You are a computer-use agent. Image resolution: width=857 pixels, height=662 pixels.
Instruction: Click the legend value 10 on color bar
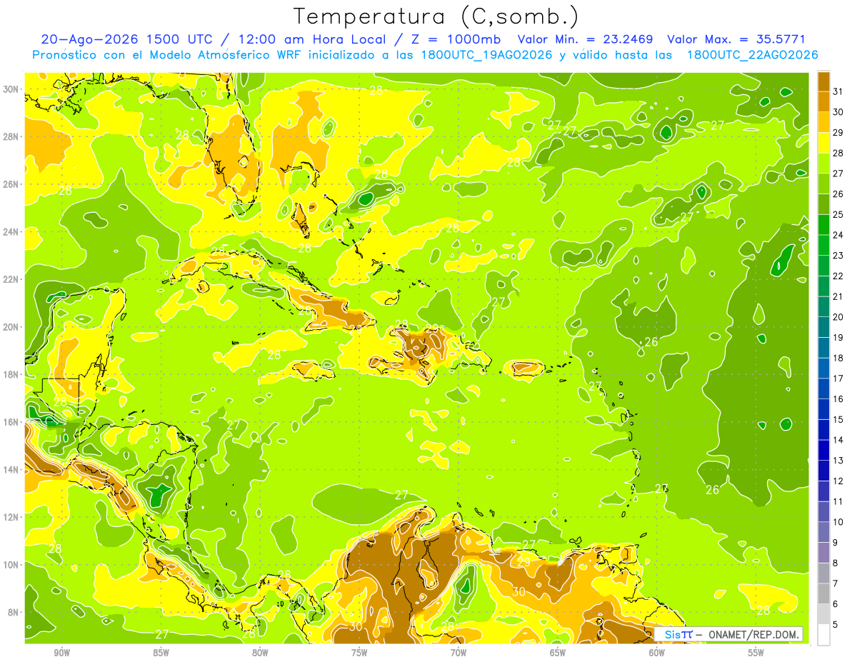[838, 522]
